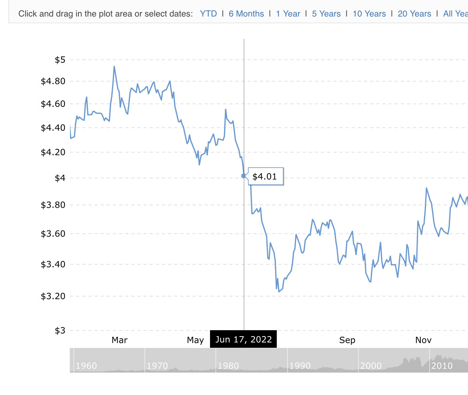Click the Mar x-axis label

point(120,340)
